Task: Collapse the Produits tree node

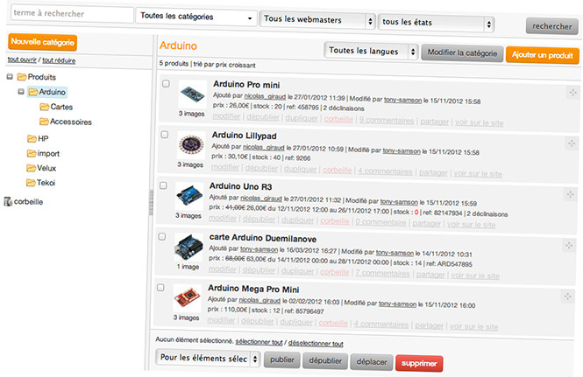Action: tap(10, 77)
